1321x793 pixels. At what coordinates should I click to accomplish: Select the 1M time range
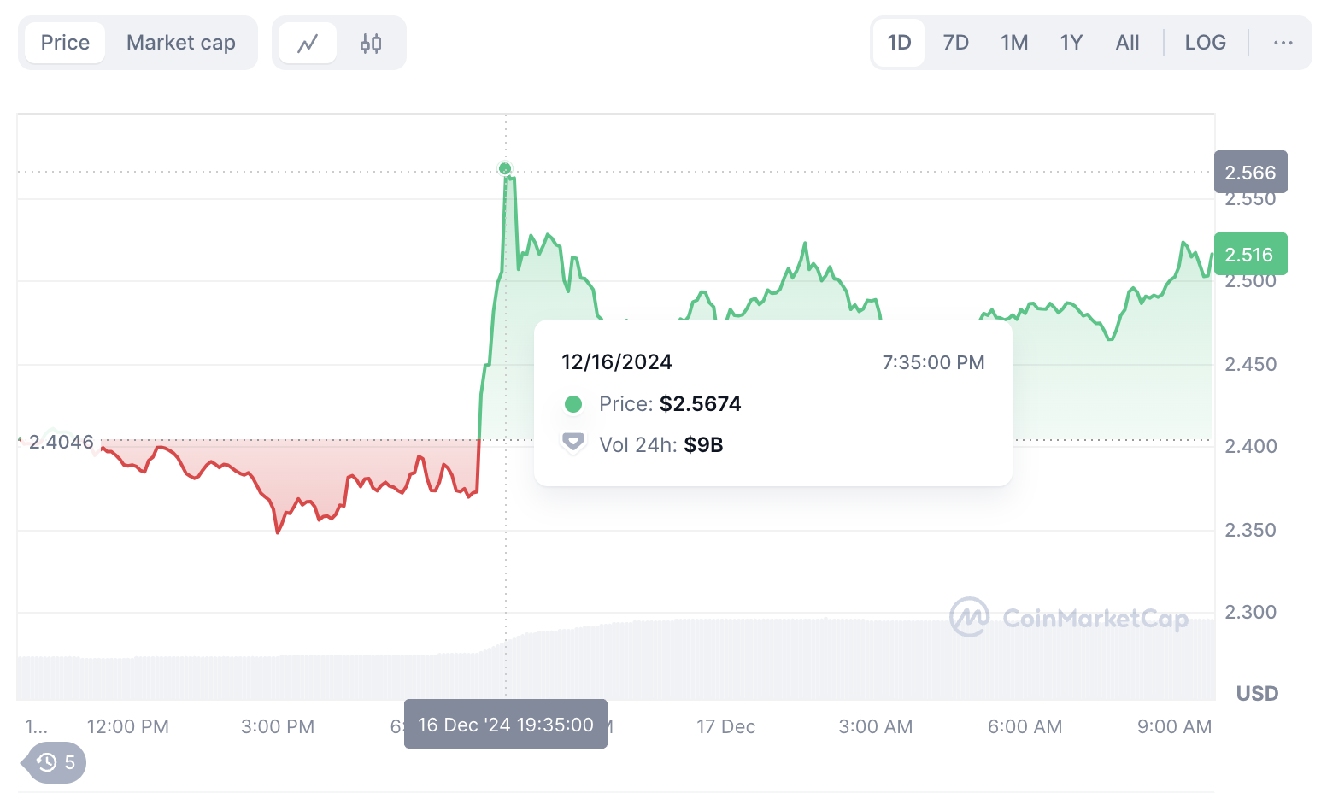click(x=1014, y=43)
